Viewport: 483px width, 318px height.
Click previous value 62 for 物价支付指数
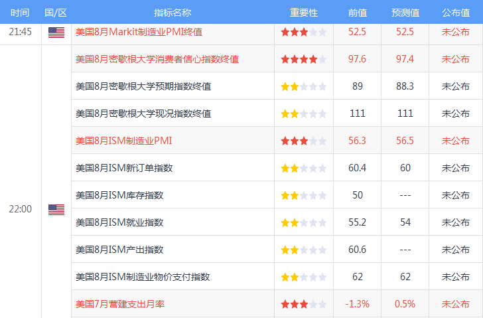(x=358, y=277)
